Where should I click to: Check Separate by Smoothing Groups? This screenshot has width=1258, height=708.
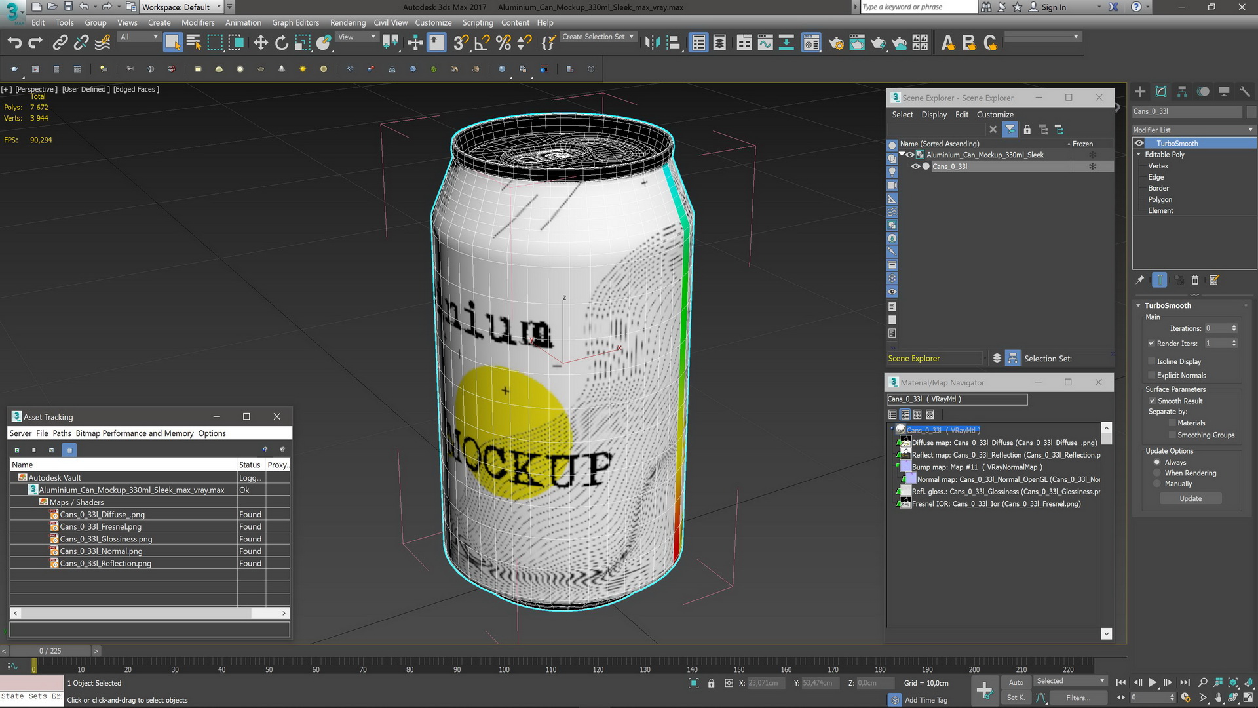pos(1172,435)
